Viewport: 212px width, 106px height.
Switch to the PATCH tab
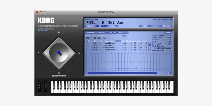(x=101, y=33)
